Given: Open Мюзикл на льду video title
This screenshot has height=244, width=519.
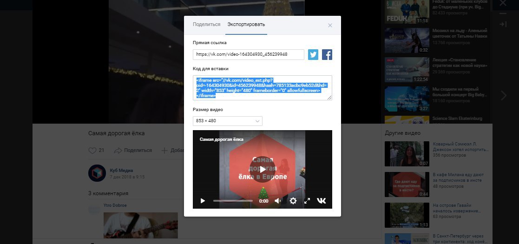Looking at the screenshot, I should coord(460,33).
